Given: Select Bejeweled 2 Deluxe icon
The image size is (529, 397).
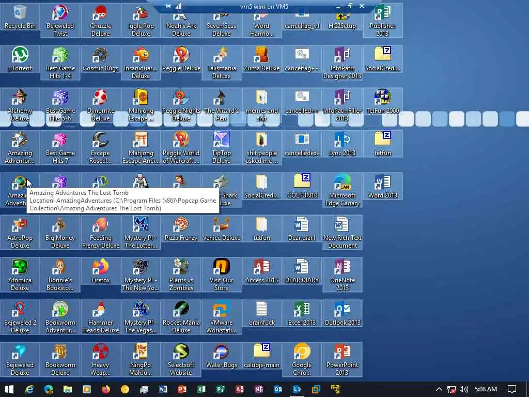Looking at the screenshot, I should tap(20, 317).
